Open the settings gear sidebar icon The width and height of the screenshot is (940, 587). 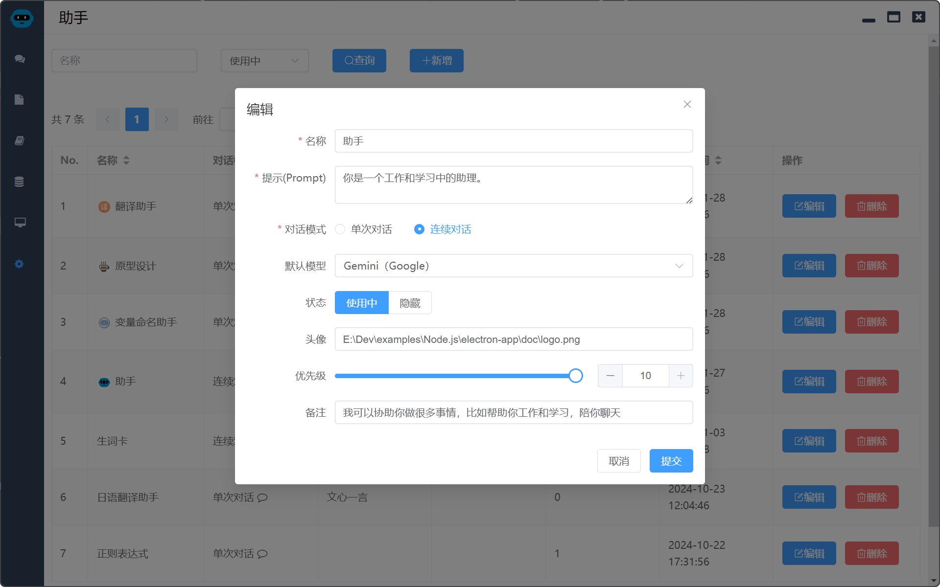(x=19, y=264)
